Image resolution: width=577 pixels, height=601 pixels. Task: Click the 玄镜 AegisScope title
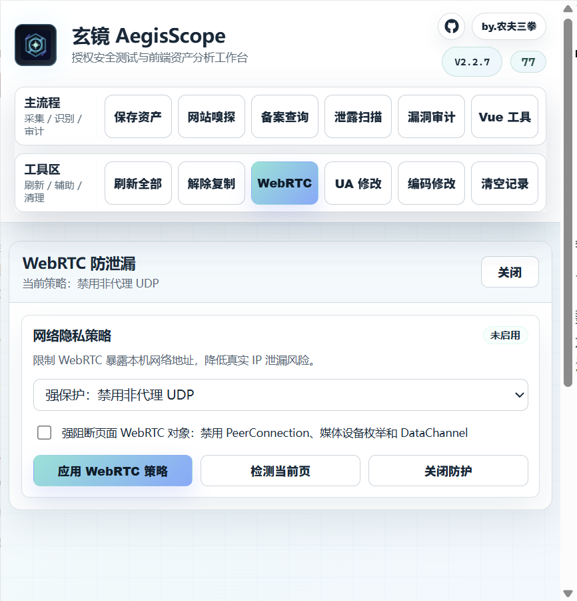pyautogui.click(x=149, y=36)
